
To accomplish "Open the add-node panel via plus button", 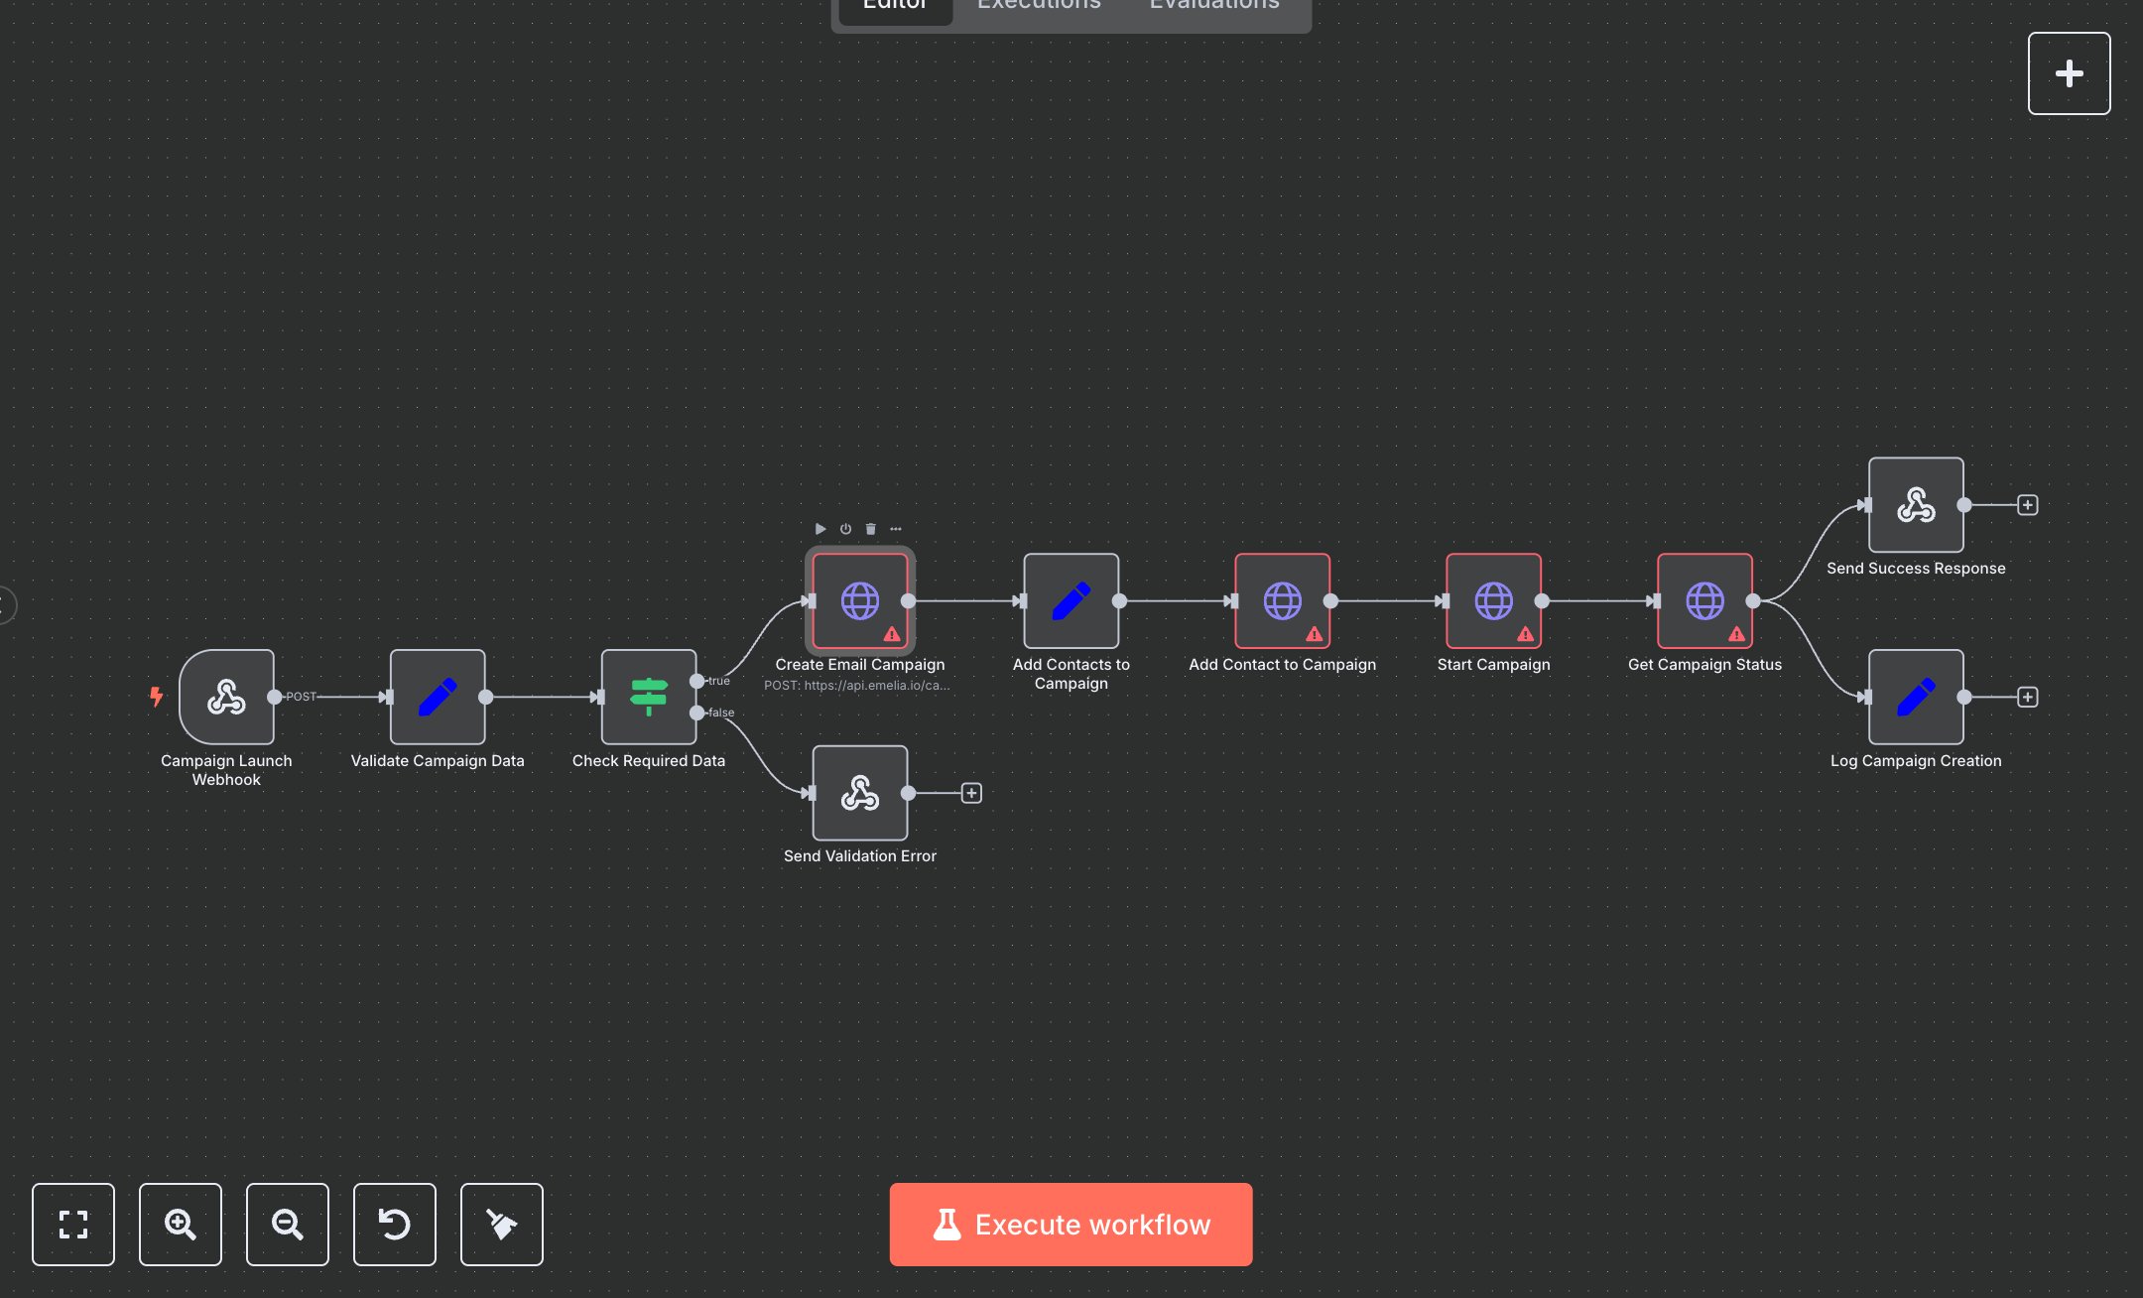I will tap(2070, 72).
